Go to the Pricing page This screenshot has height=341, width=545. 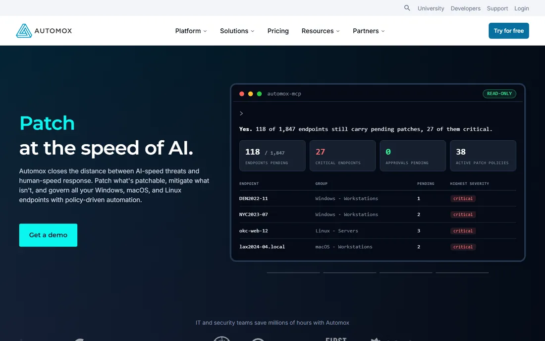click(278, 31)
